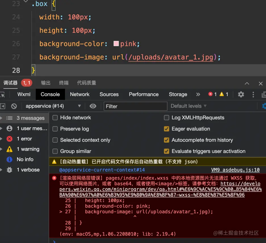Click the eye live expression icon
The image size is (266, 243).
(93, 106)
